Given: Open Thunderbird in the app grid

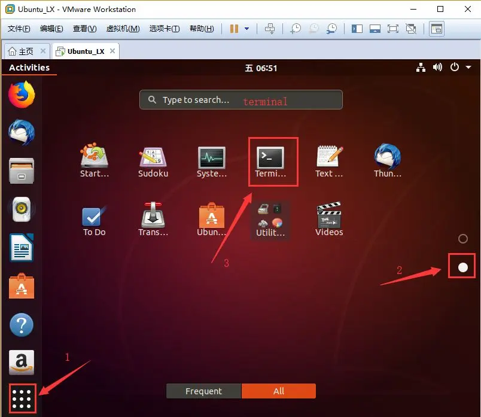Looking at the screenshot, I should click(388, 161).
